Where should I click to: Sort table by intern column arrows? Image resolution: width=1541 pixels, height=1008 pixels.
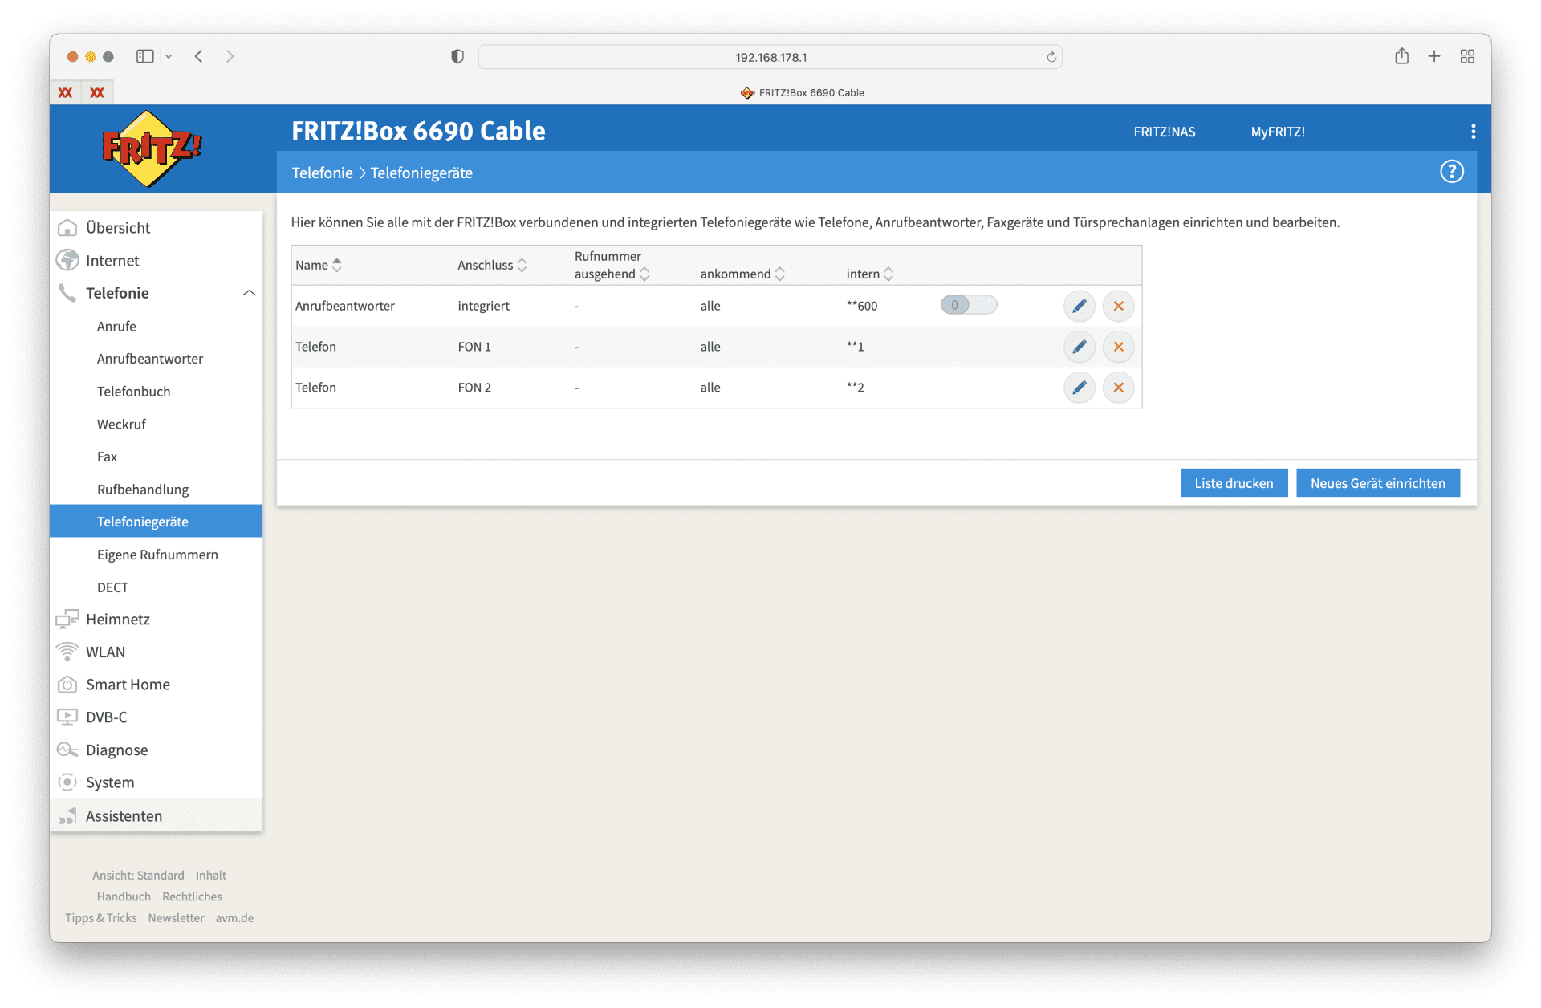pos(888,274)
